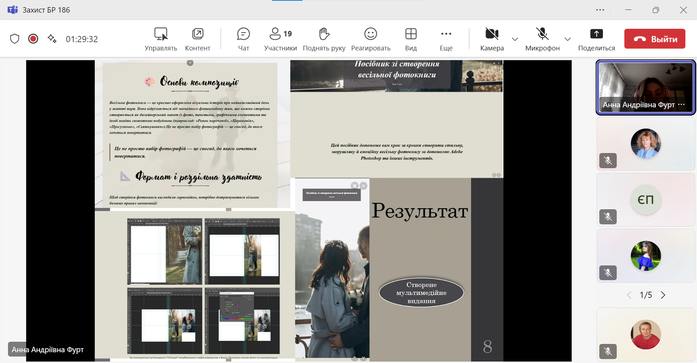The height and width of the screenshot is (363, 697).
Task: Go to next participants page
Action: click(x=663, y=295)
